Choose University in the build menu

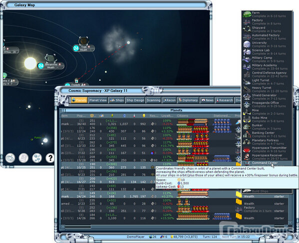267,44
